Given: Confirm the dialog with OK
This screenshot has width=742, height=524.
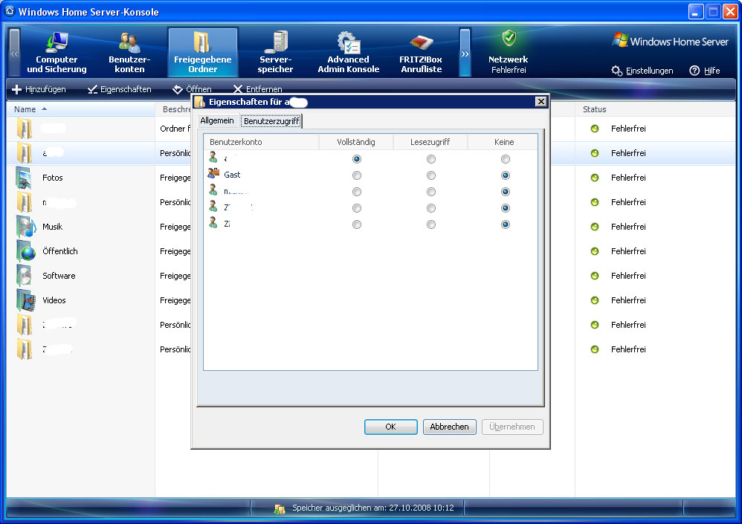Looking at the screenshot, I should click(391, 427).
